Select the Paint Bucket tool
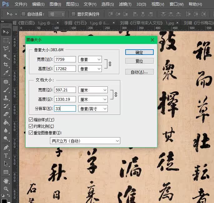The width and height of the screenshot is (214, 203). (x=6, y=122)
